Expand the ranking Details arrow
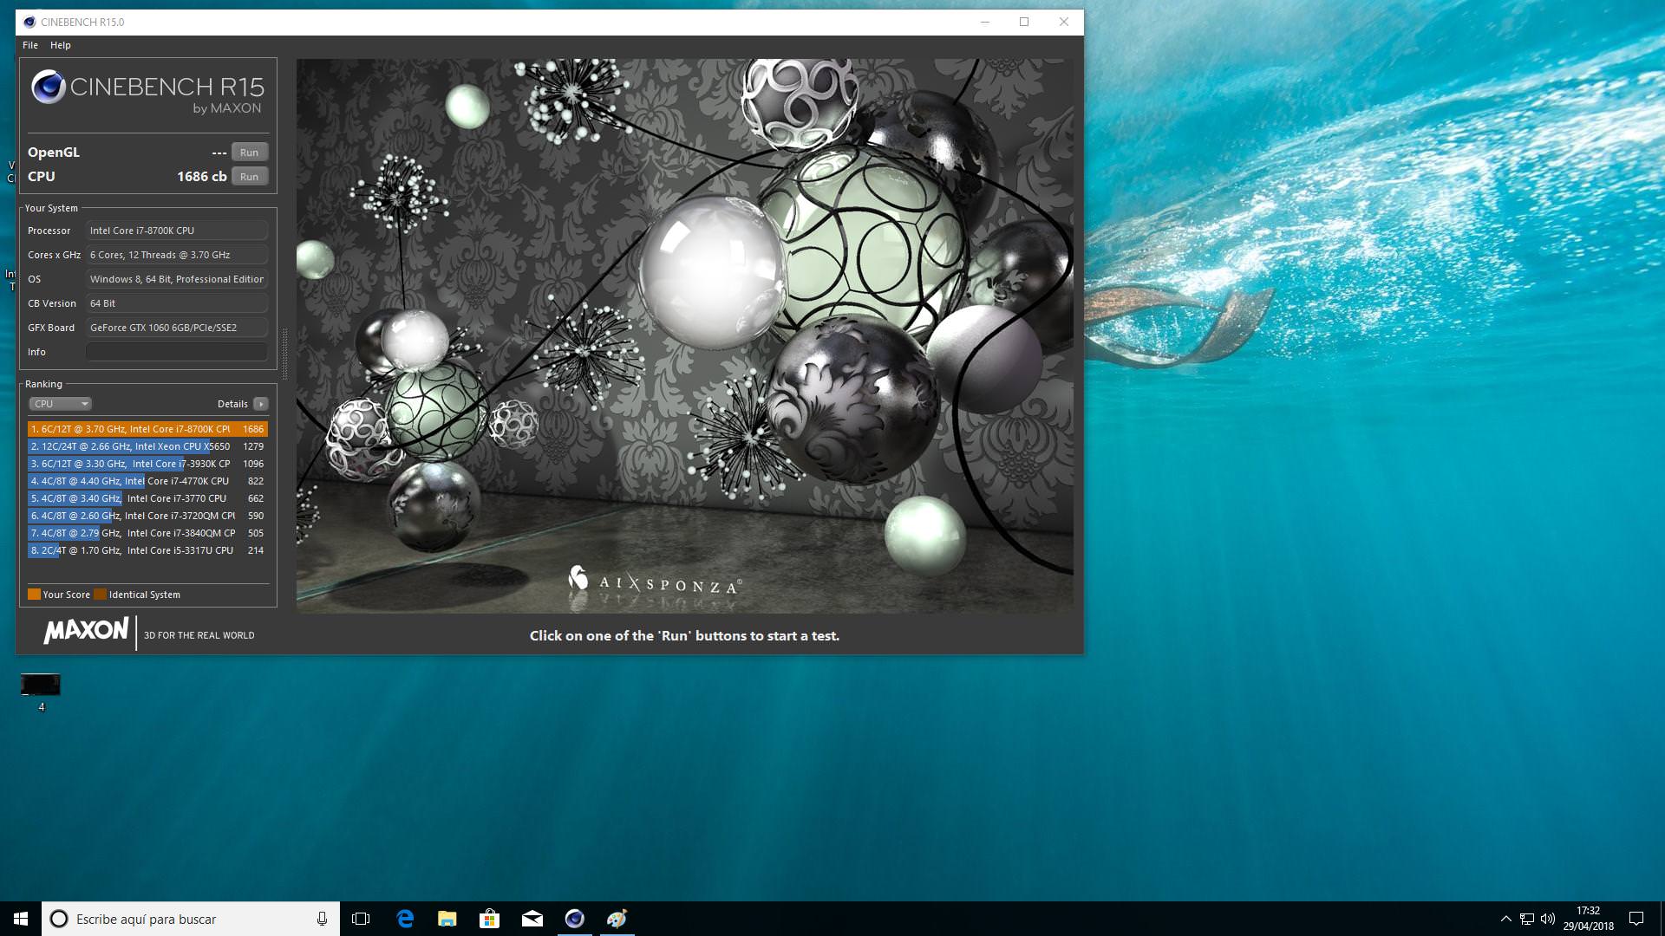 click(x=260, y=404)
